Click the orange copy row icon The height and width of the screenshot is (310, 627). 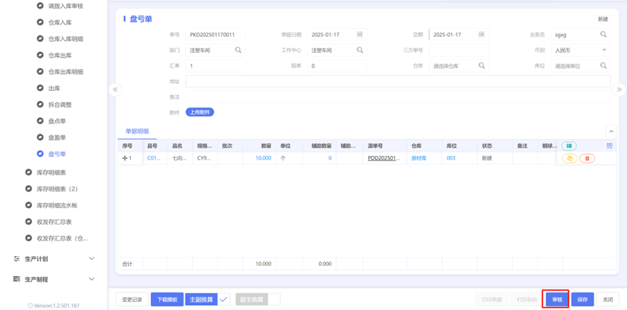click(570, 158)
